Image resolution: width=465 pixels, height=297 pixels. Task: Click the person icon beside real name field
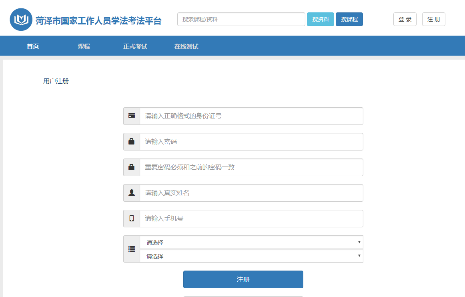click(132, 193)
